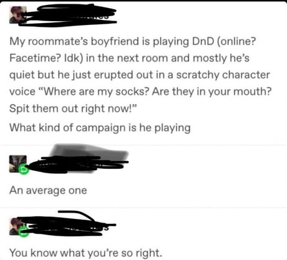Open the avatar above 'You know what you're so right.'

tap(18, 226)
